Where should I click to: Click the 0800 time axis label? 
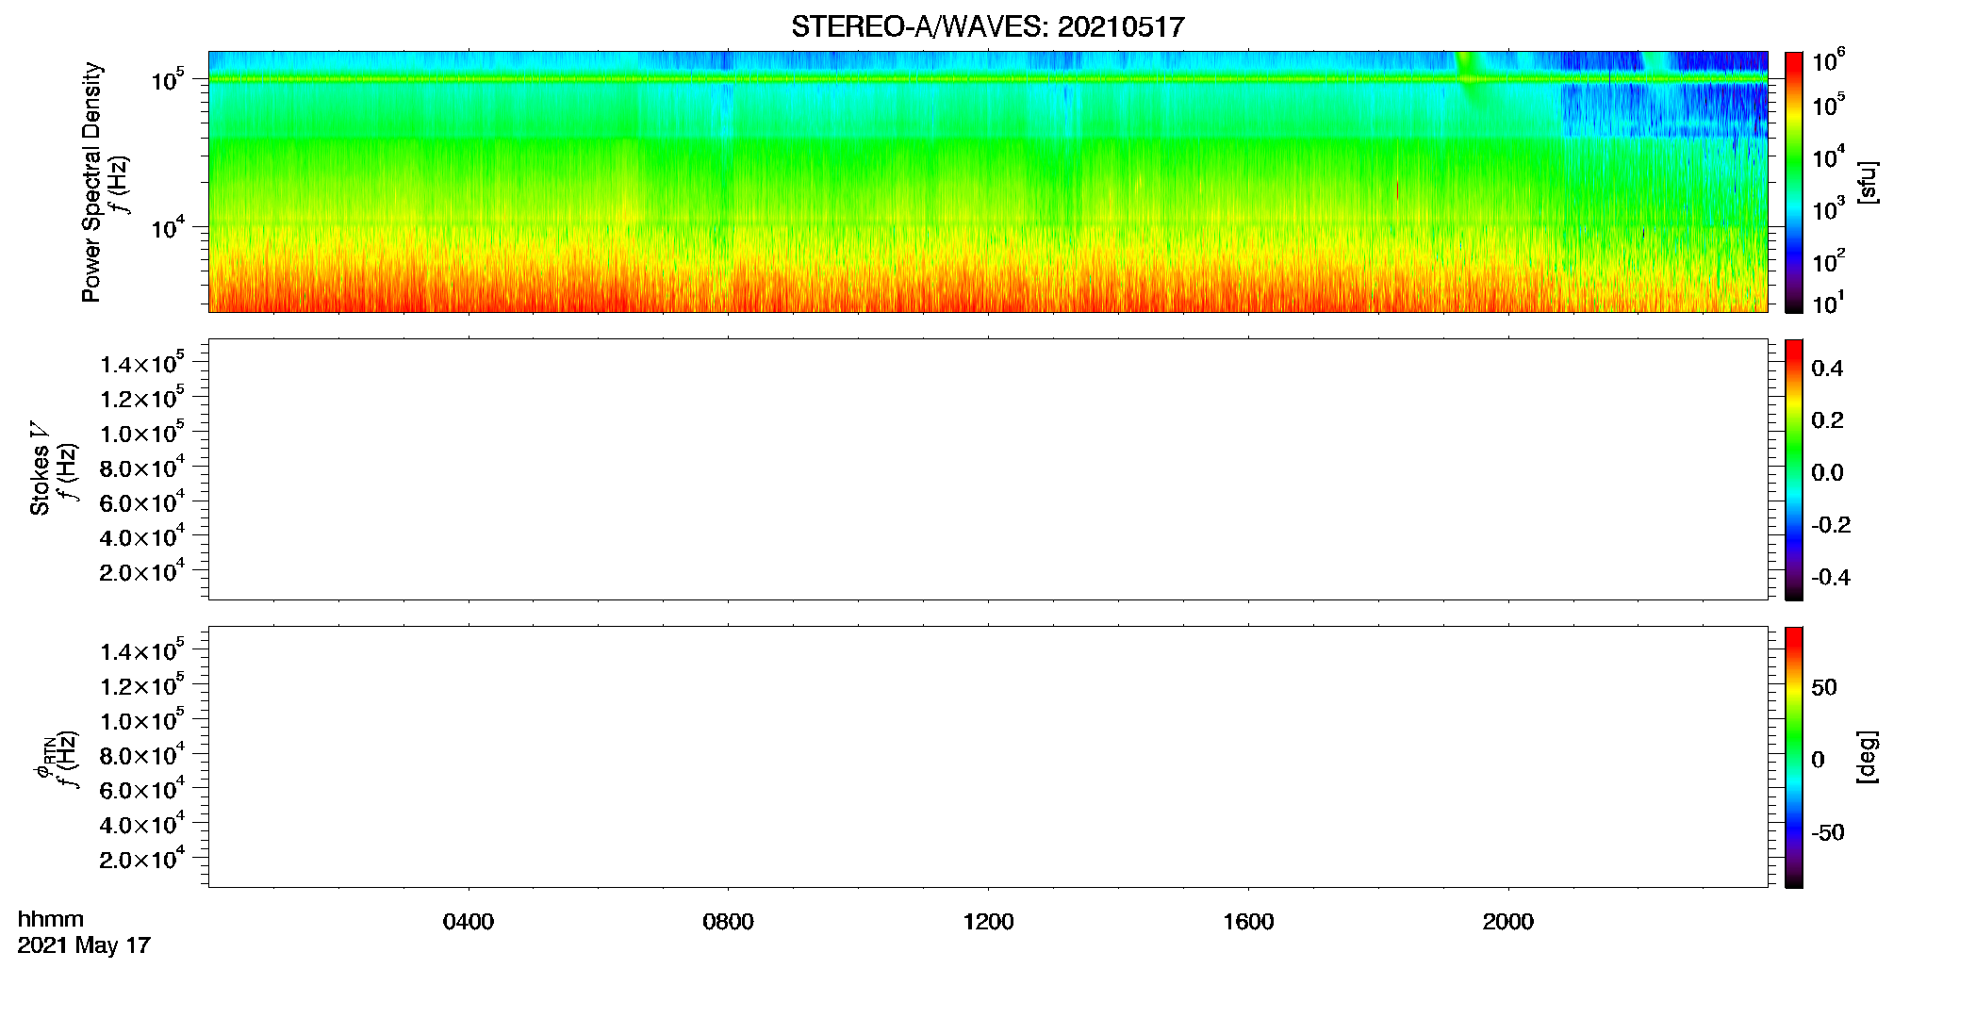coord(728,922)
